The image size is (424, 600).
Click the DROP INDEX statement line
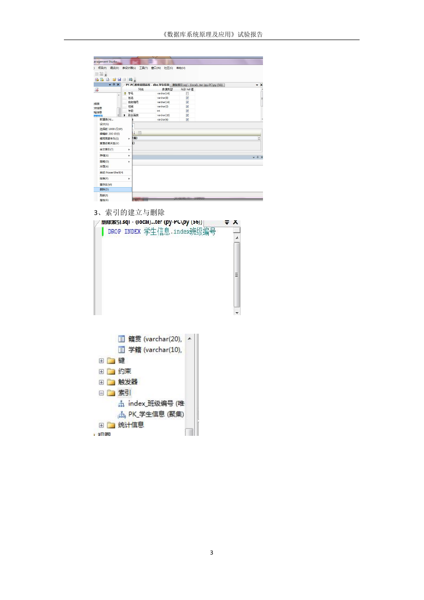point(162,232)
